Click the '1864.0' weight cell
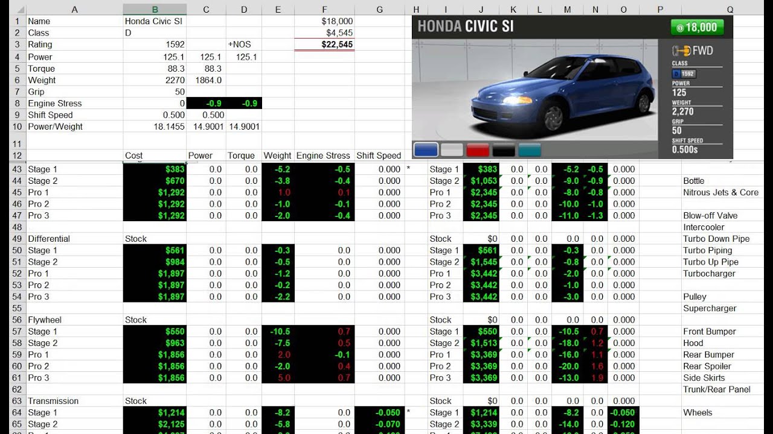Viewport: 773px width, 434px height. tap(206, 80)
